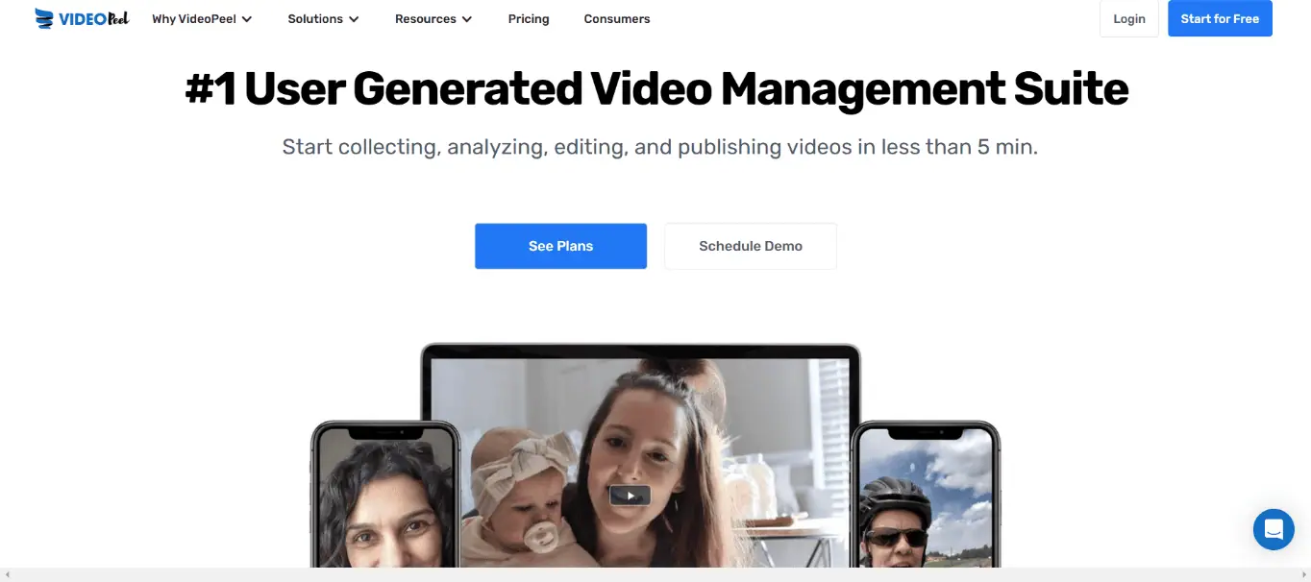Click the right scroll arrow
The image size is (1311, 582).
click(1305, 574)
